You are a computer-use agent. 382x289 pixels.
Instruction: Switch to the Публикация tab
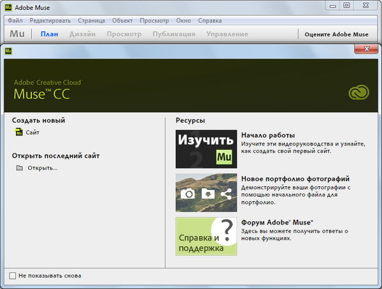[x=174, y=34]
